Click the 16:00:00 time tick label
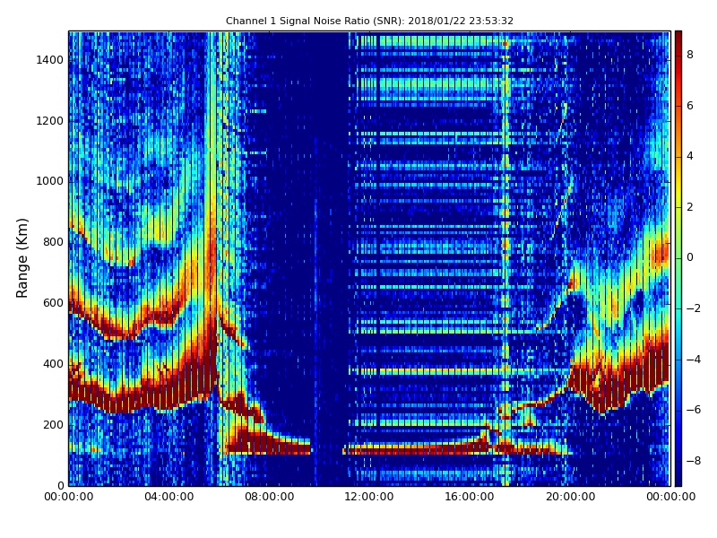This screenshot has height=538, width=717. [470, 497]
